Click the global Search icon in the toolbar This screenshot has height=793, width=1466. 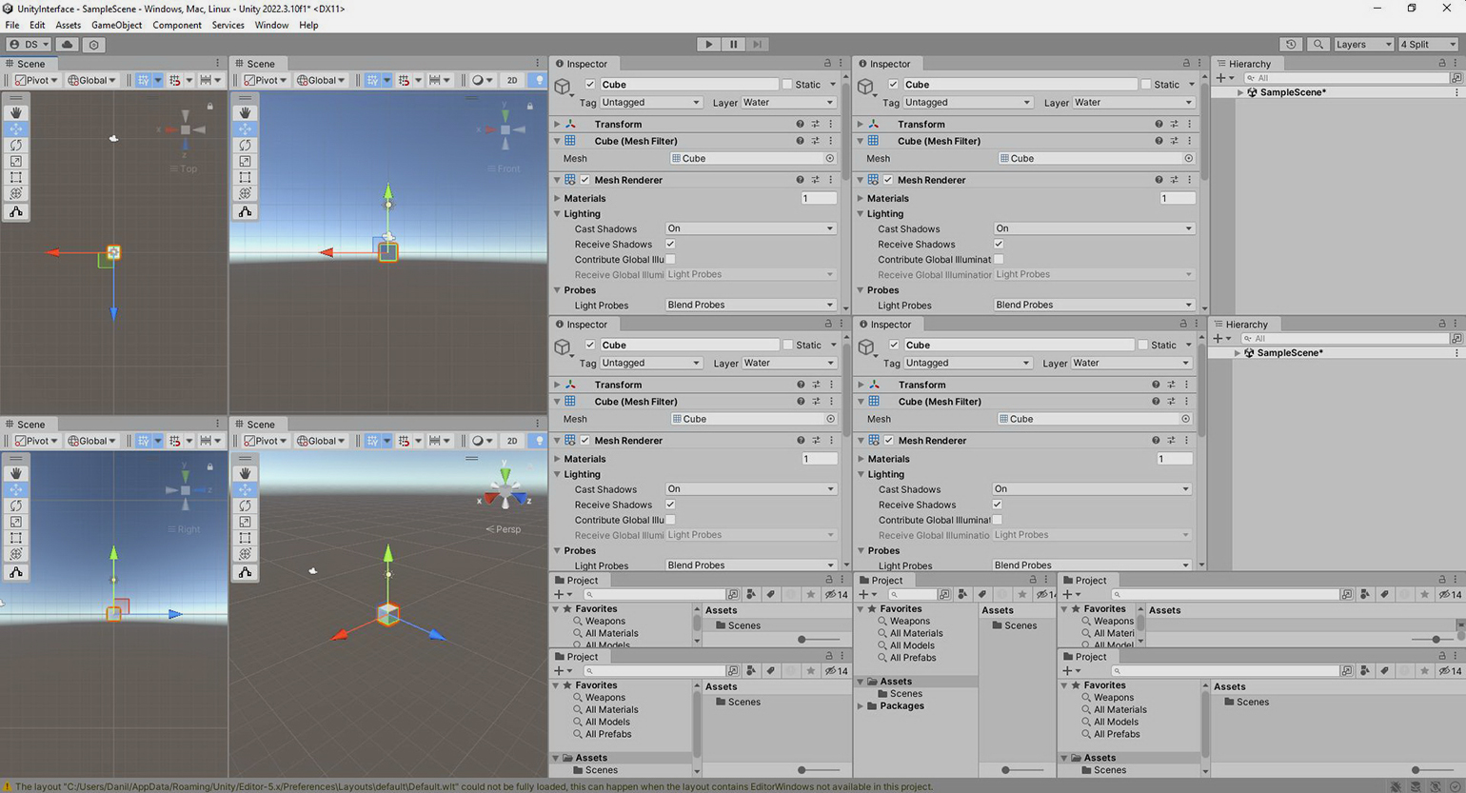tap(1317, 44)
